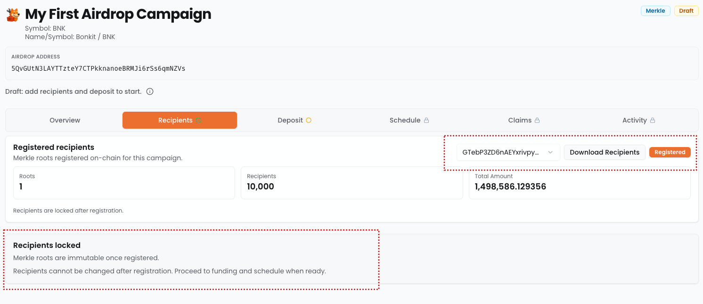The image size is (703, 304).
Task: Go to the Schedule tab
Action: click(405, 120)
